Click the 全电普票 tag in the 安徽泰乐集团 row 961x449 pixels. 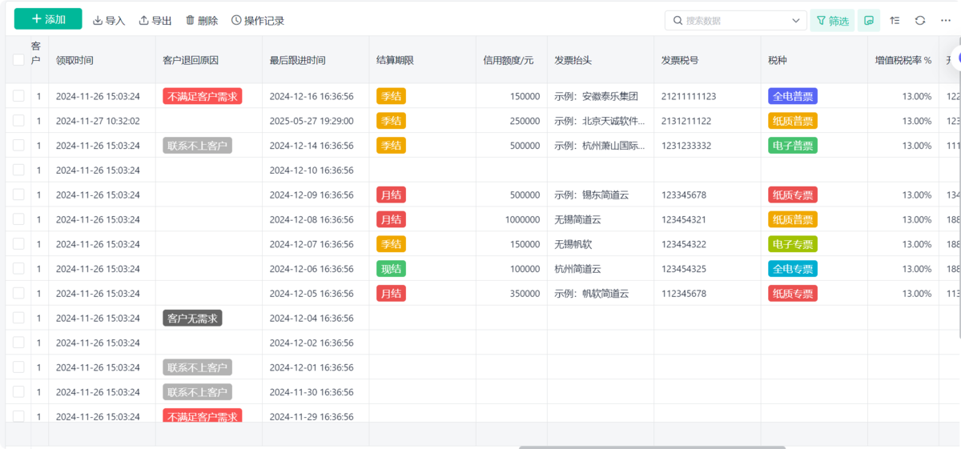pyautogui.click(x=793, y=96)
